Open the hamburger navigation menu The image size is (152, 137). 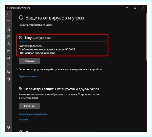[x=8, y=21]
